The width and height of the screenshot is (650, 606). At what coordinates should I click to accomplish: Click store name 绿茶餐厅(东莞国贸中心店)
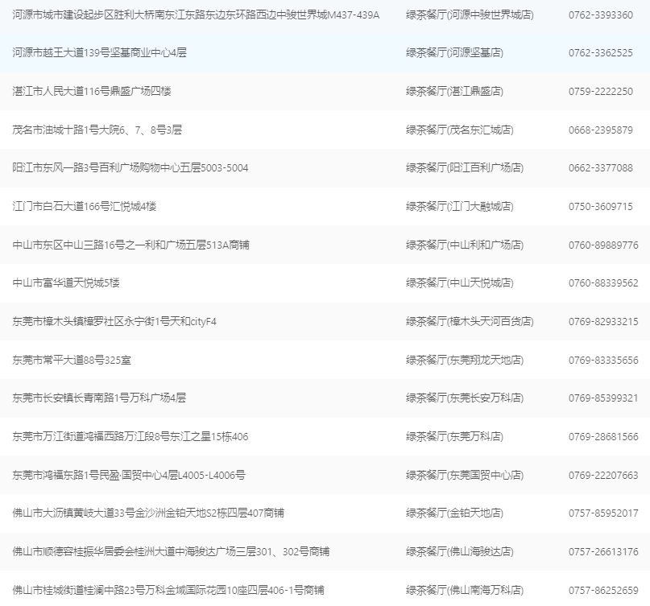pos(465,475)
